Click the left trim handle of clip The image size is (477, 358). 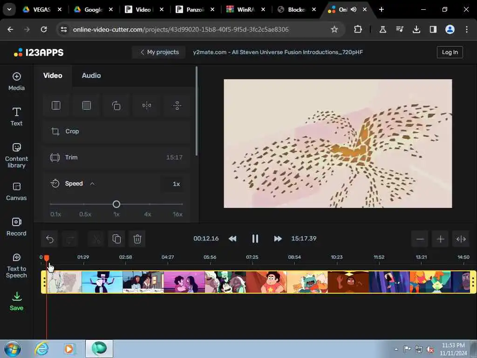pos(44,282)
